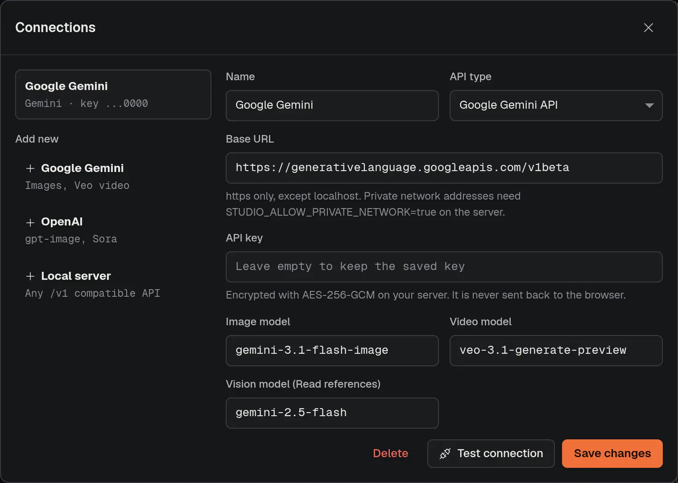Click the Base URL field

444,168
